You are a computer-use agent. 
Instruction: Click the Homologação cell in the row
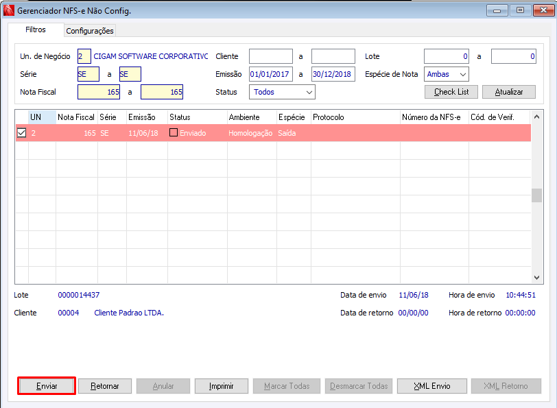250,133
